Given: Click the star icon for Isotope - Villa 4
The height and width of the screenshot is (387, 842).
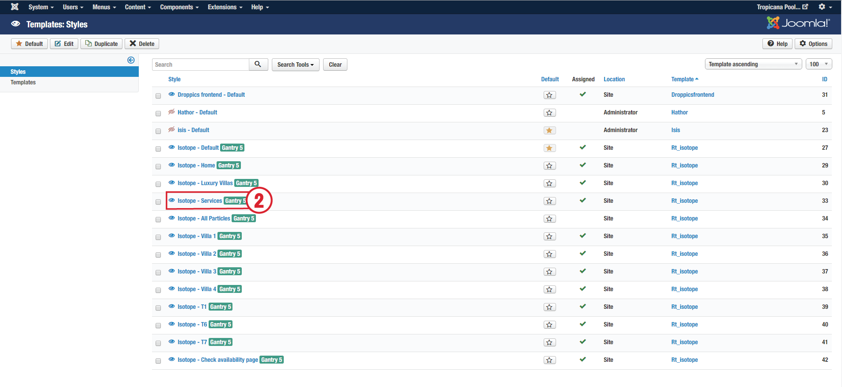Looking at the screenshot, I should click(549, 289).
